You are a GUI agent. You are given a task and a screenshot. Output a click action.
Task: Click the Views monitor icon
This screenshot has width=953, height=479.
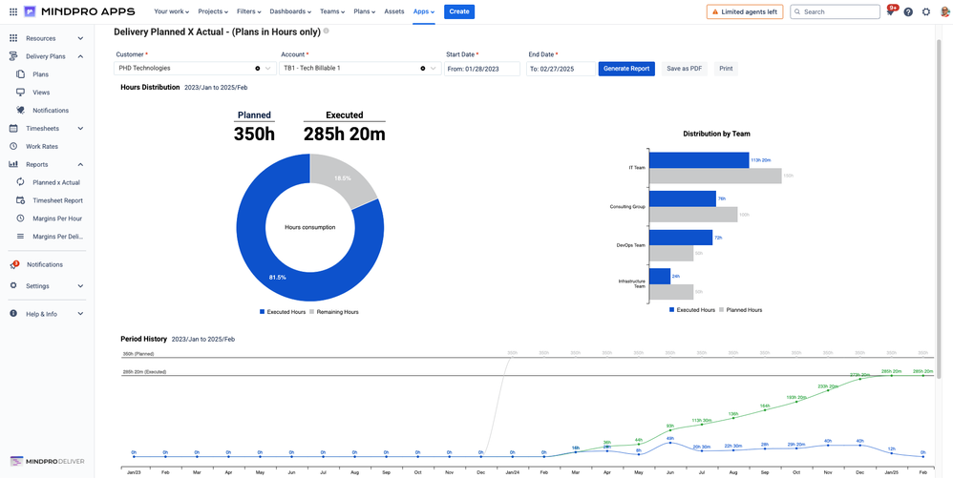(x=20, y=93)
